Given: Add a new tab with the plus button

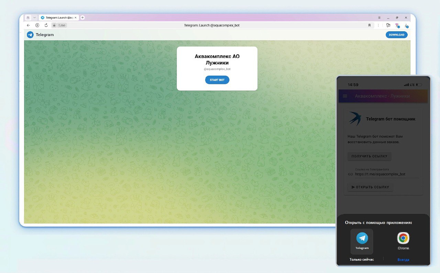Looking at the screenshot, I should coord(82,18).
